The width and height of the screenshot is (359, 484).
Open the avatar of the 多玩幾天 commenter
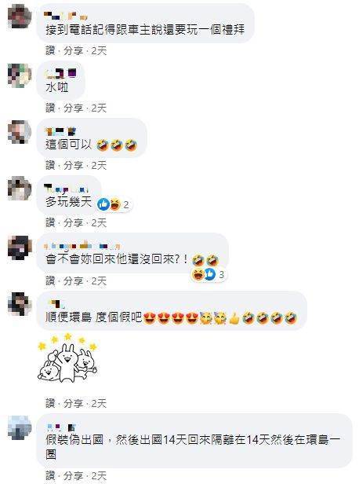[20, 189]
